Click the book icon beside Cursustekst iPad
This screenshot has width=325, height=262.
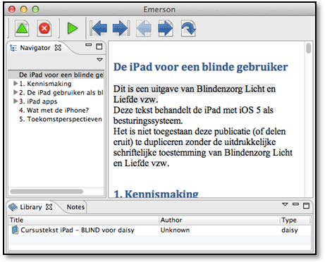point(15,230)
